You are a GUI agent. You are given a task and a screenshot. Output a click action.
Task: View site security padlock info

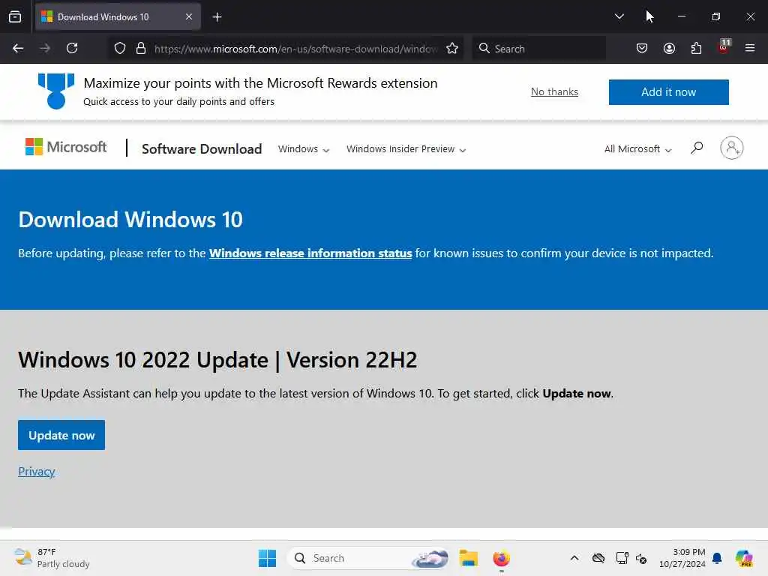coord(141,48)
